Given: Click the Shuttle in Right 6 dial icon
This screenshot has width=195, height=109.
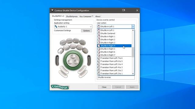Looking at the screenshot, I should 99,52.
